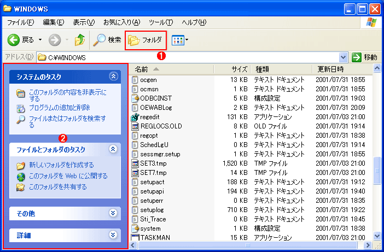The height and width of the screenshot is (252, 384).
Task: Sort by 更新日時 column header
Action: [342, 69]
